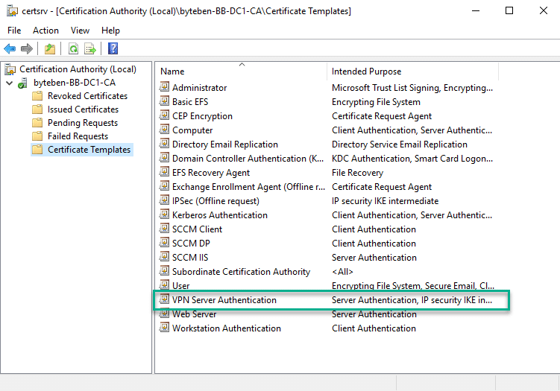This screenshot has width=560, height=391.
Task: Click the Export List toolbar icon
Action: (90, 48)
